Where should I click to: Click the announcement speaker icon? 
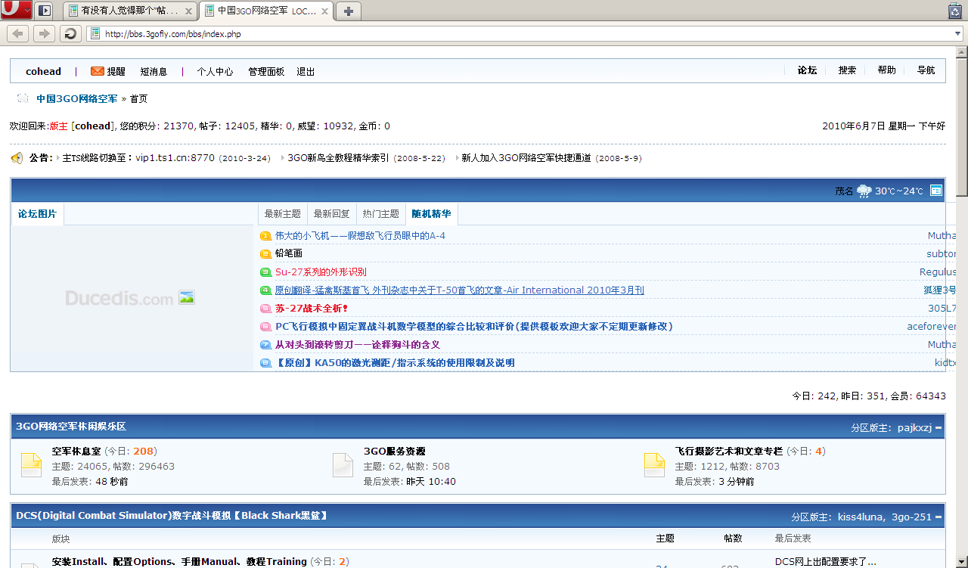point(17,158)
